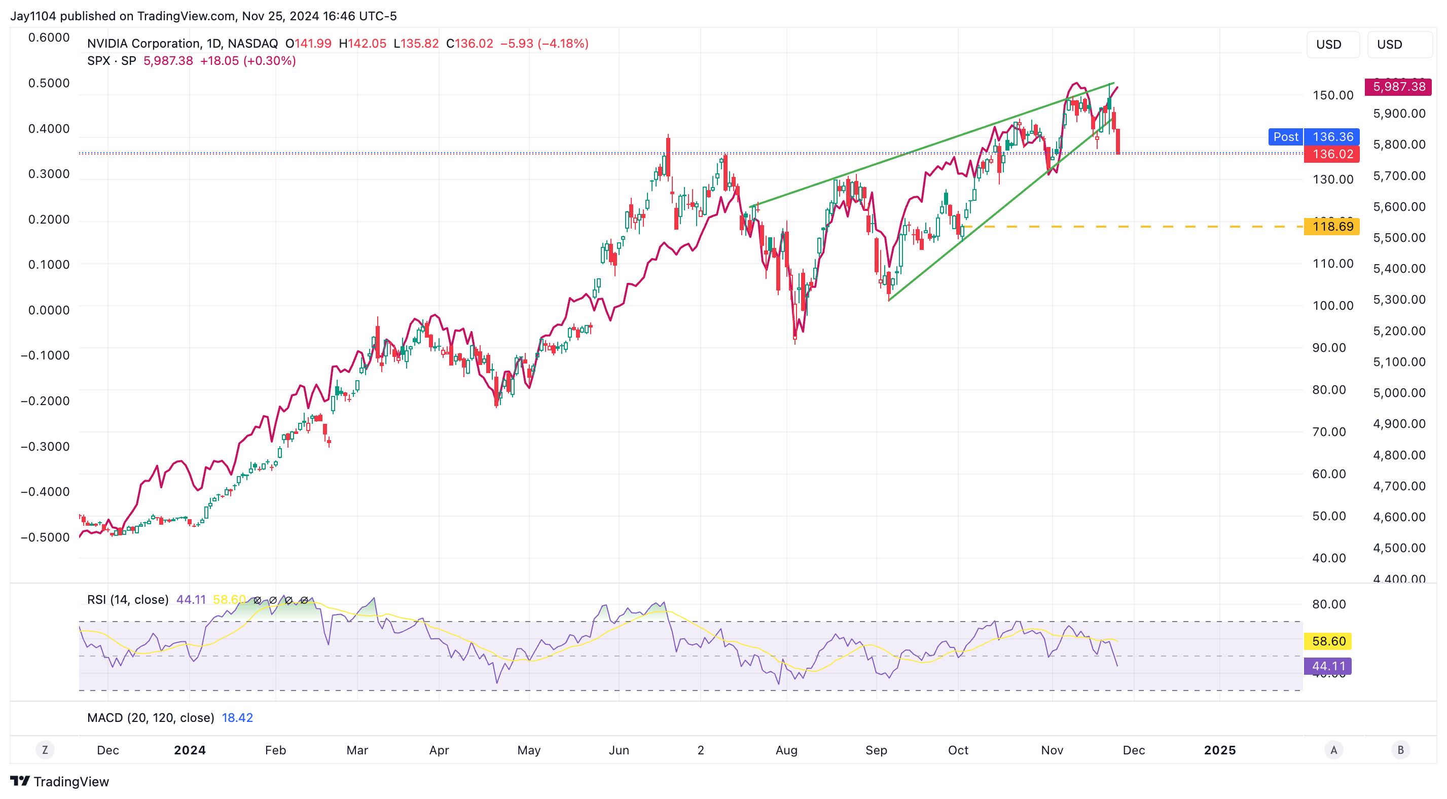Toggle the B scale button at the bottom right
The height and width of the screenshot is (799, 1447).
click(1400, 749)
